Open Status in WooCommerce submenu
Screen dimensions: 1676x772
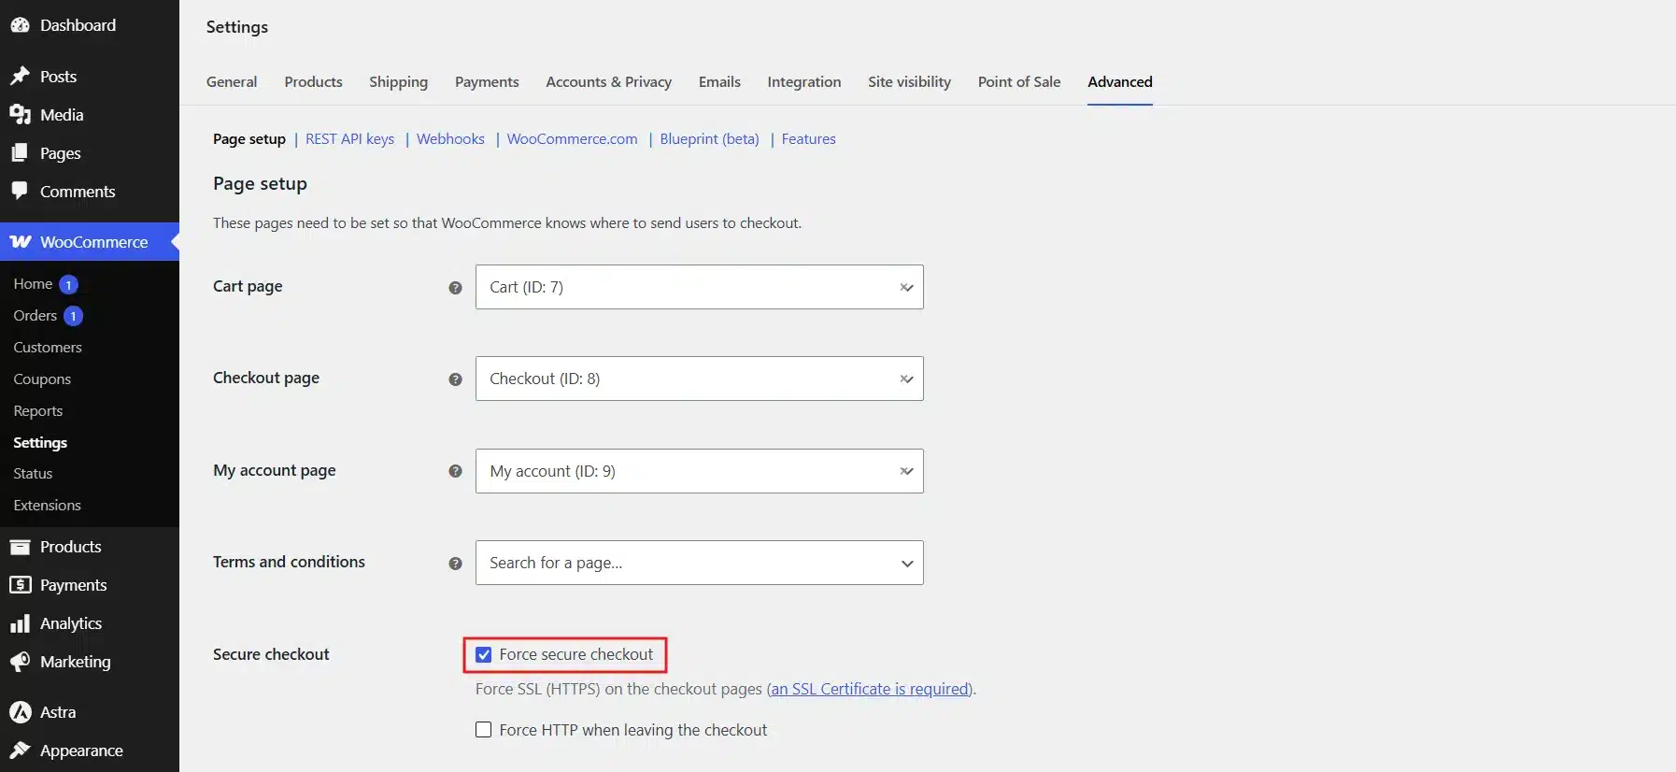33,474
